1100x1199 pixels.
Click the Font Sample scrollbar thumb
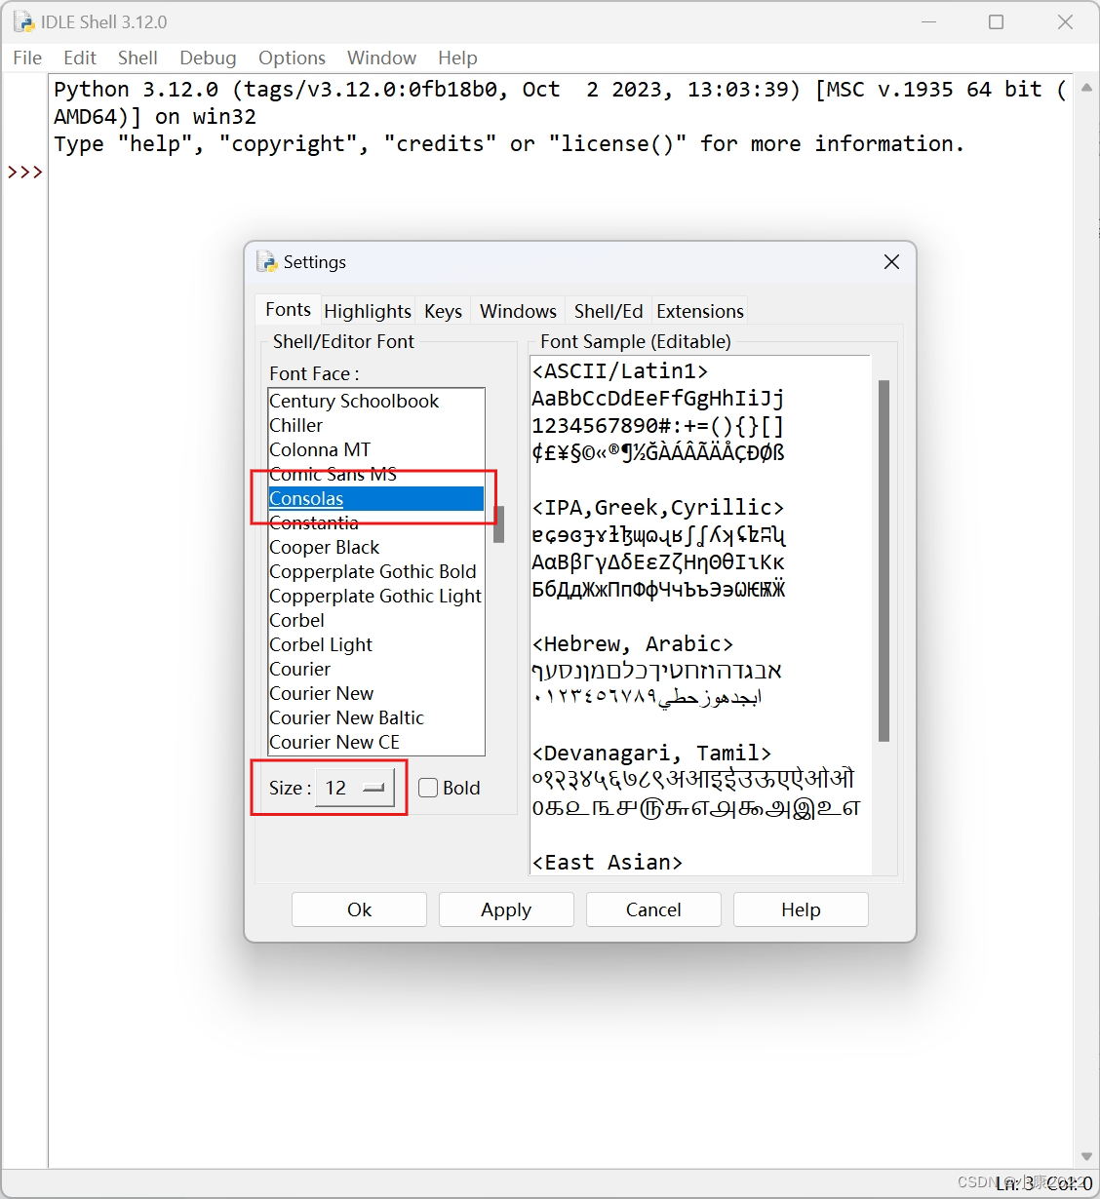[884, 561]
